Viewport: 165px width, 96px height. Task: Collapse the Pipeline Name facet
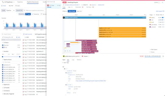3,60
